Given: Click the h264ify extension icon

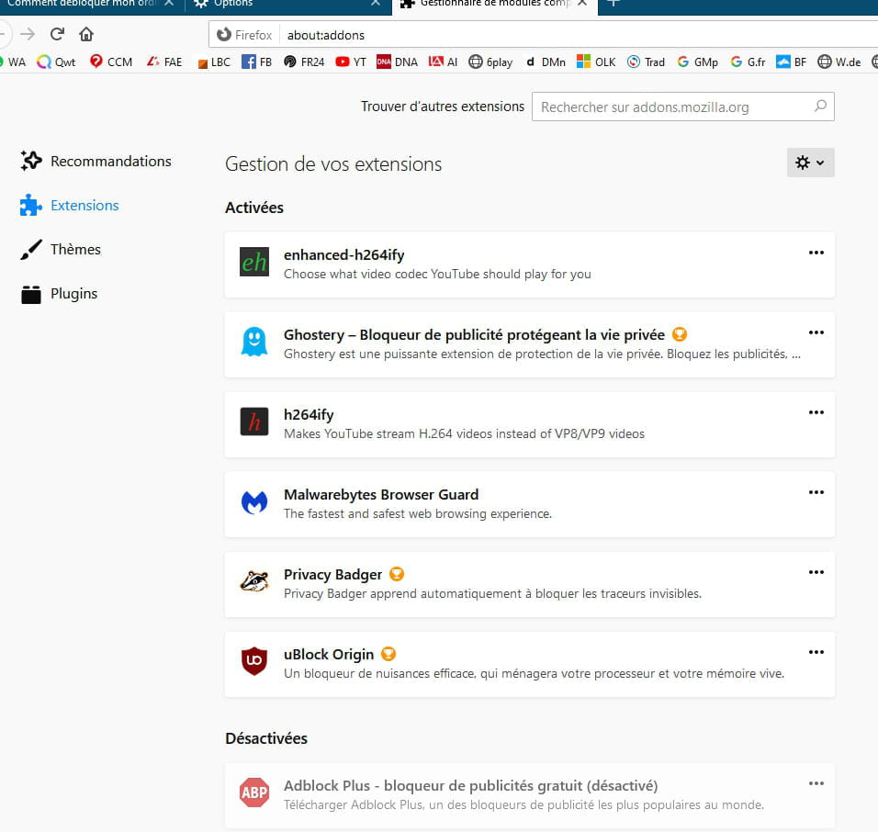Looking at the screenshot, I should pyautogui.click(x=254, y=422).
